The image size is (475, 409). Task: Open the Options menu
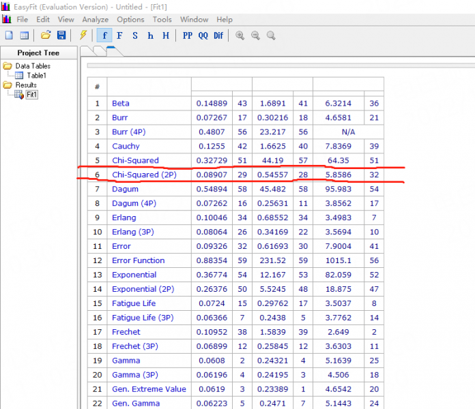pyautogui.click(x=130, y=20)
